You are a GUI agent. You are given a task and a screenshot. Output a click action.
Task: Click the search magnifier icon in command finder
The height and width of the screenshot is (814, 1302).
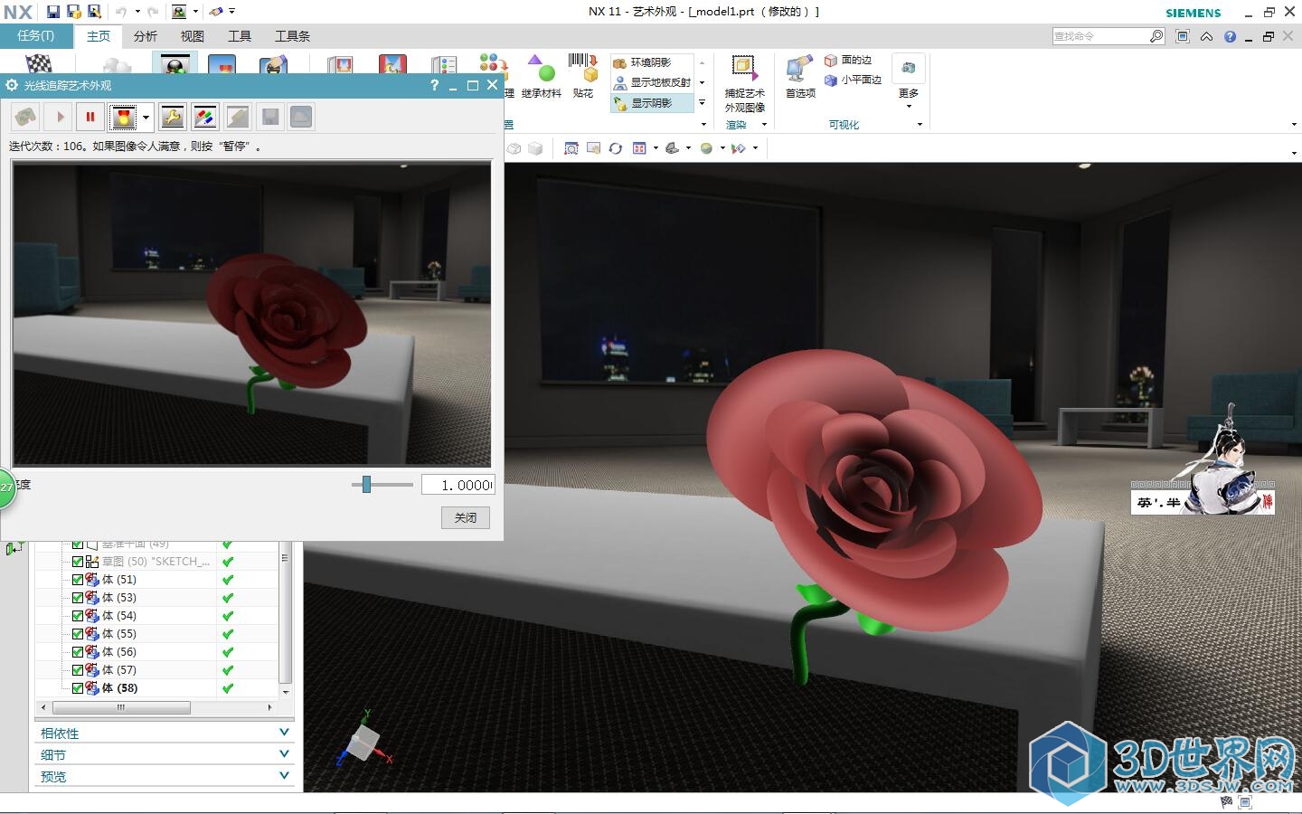coord(1156,36)
